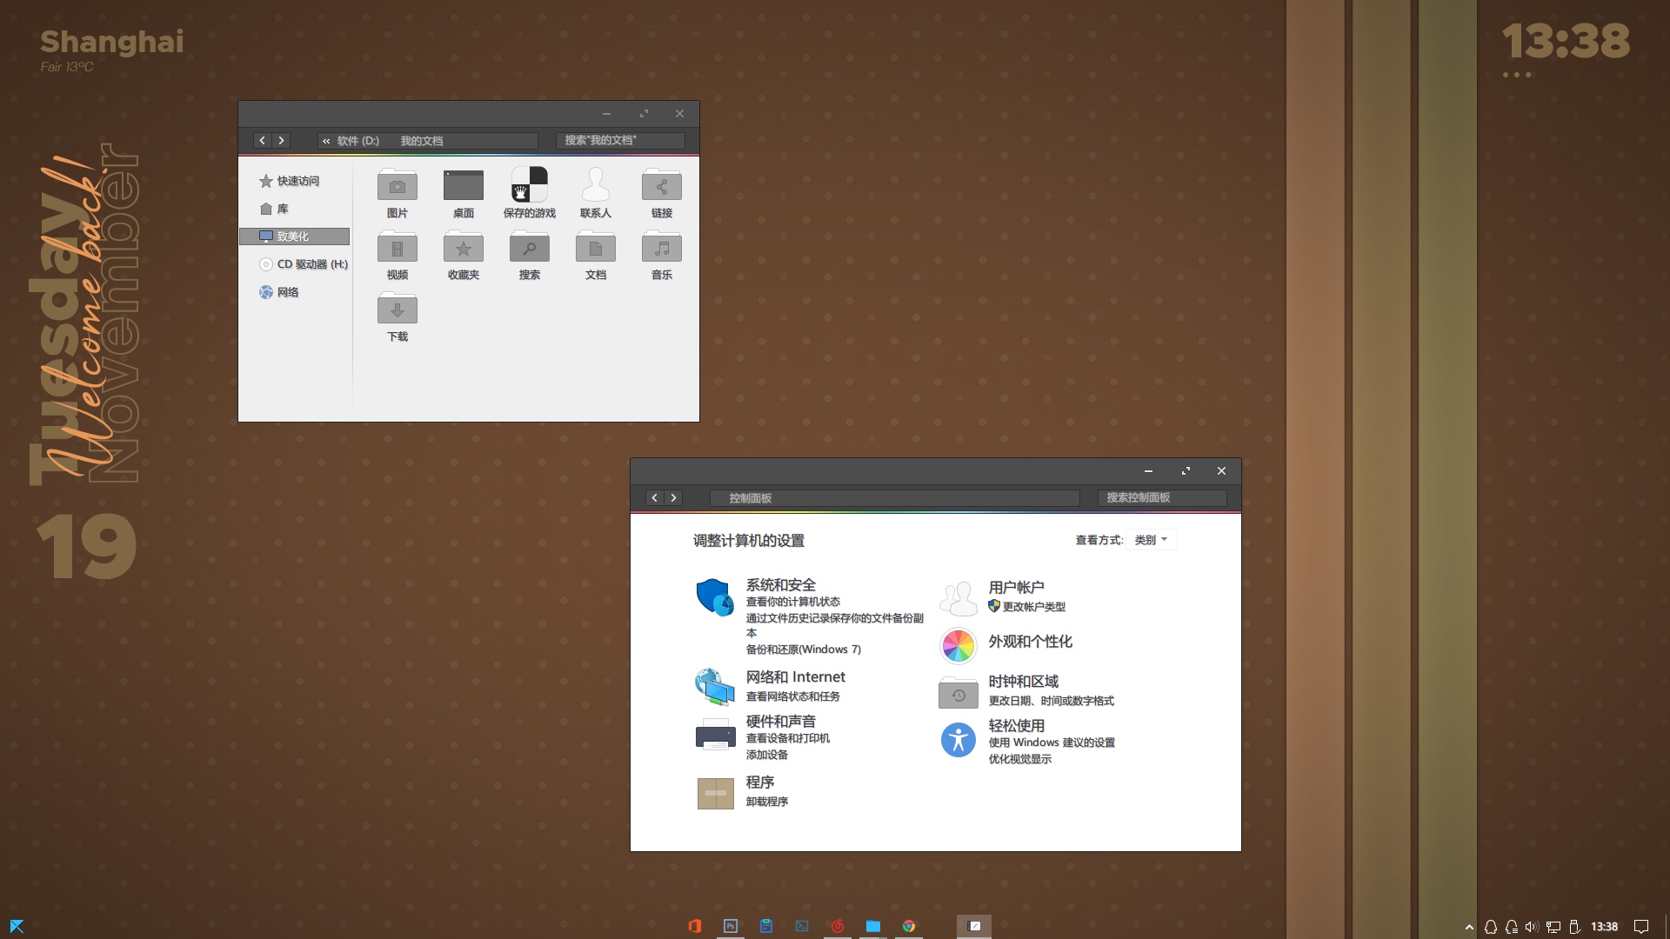This screenshot has height=939, width=1670.
Task: Open 外观和个性化 category link
Action: [1030, 642]
